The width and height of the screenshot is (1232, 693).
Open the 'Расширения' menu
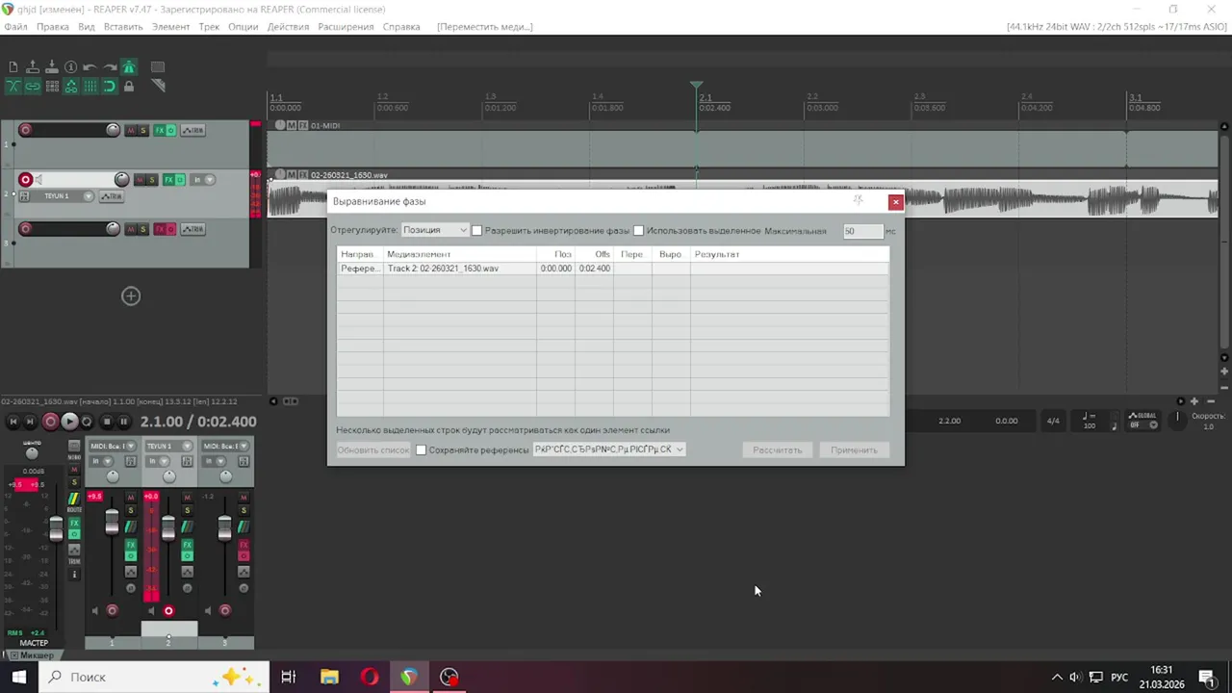pos(346,27)
